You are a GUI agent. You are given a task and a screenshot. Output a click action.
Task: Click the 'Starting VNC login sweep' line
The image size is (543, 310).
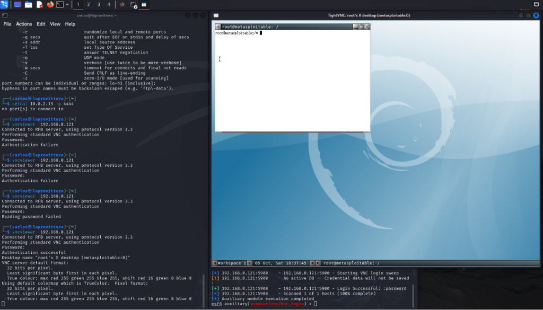305,273
